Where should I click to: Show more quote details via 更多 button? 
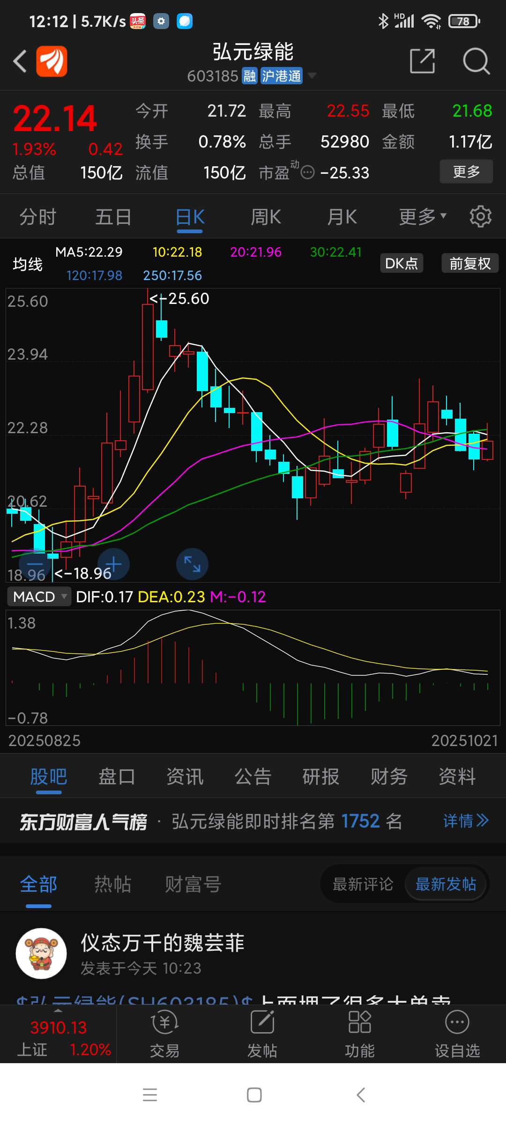[466, 171]
